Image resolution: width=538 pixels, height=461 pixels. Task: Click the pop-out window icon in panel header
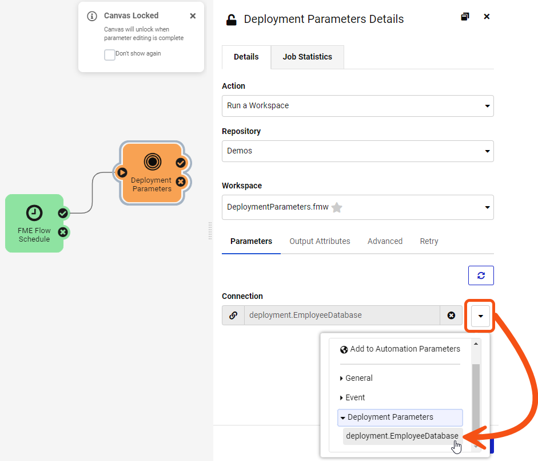465,17
